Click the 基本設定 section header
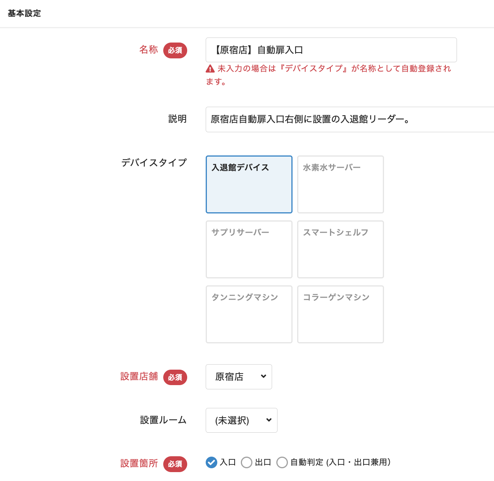The height and width of the screenshot is (481, 494). coord(24,14)
